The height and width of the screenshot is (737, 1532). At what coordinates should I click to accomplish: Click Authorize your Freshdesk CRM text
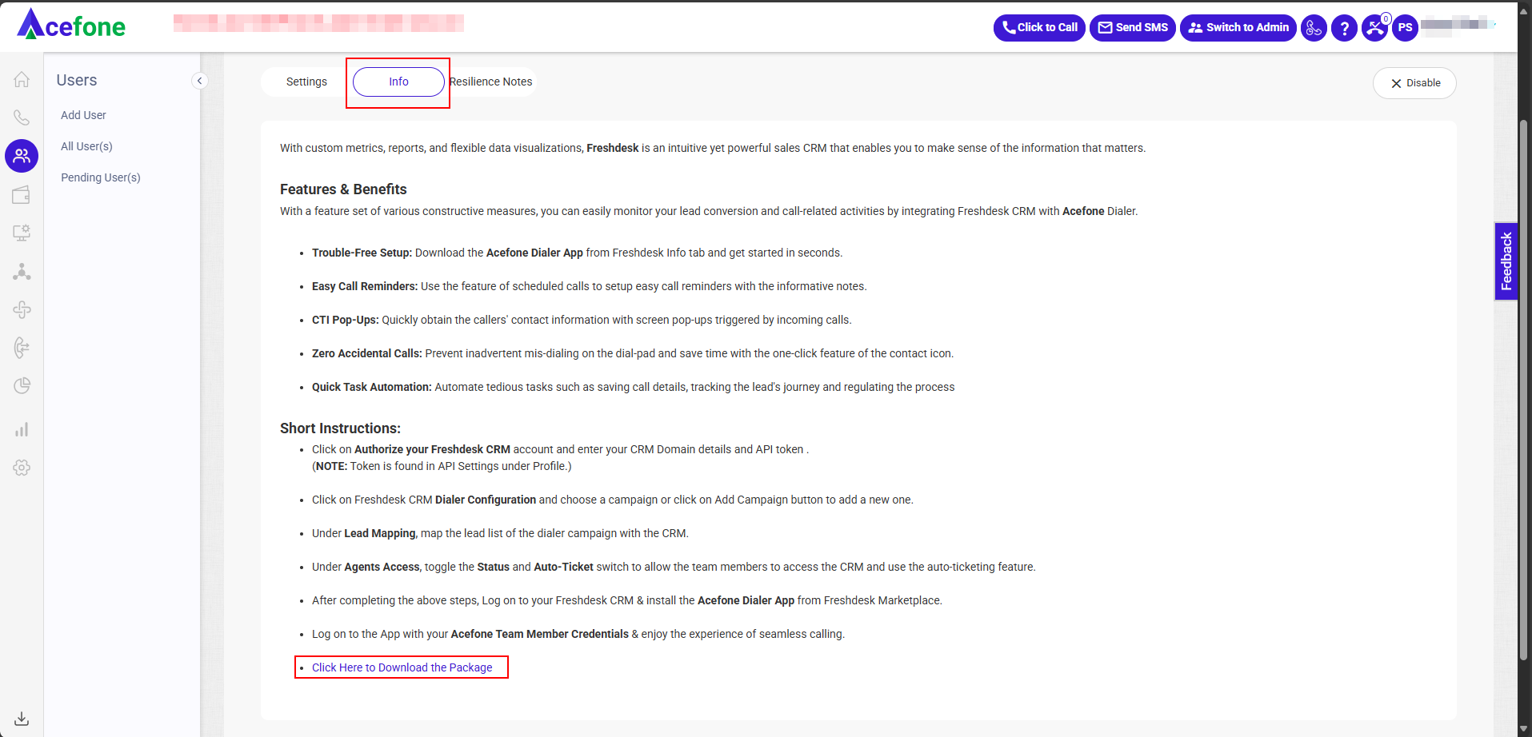point(432,449)
